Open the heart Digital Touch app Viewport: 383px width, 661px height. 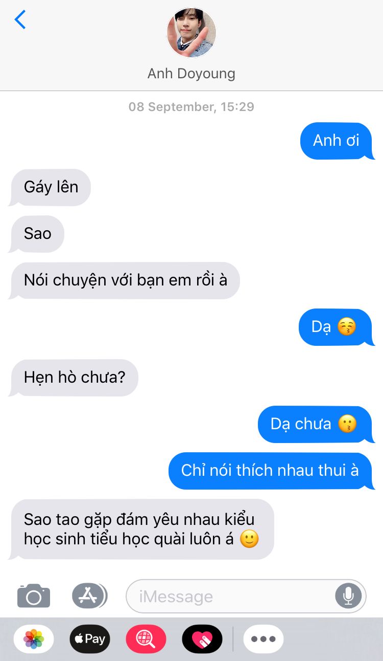coord(202,638)
